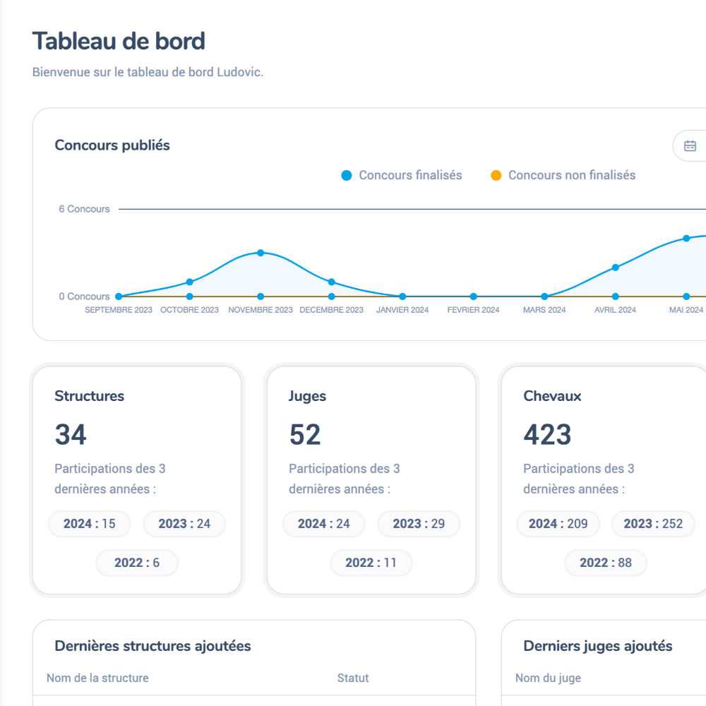The width and height of the screenshot is (706, 706).
Task: Click the Concours publiés chart title
Action: (x=112, y=145)
